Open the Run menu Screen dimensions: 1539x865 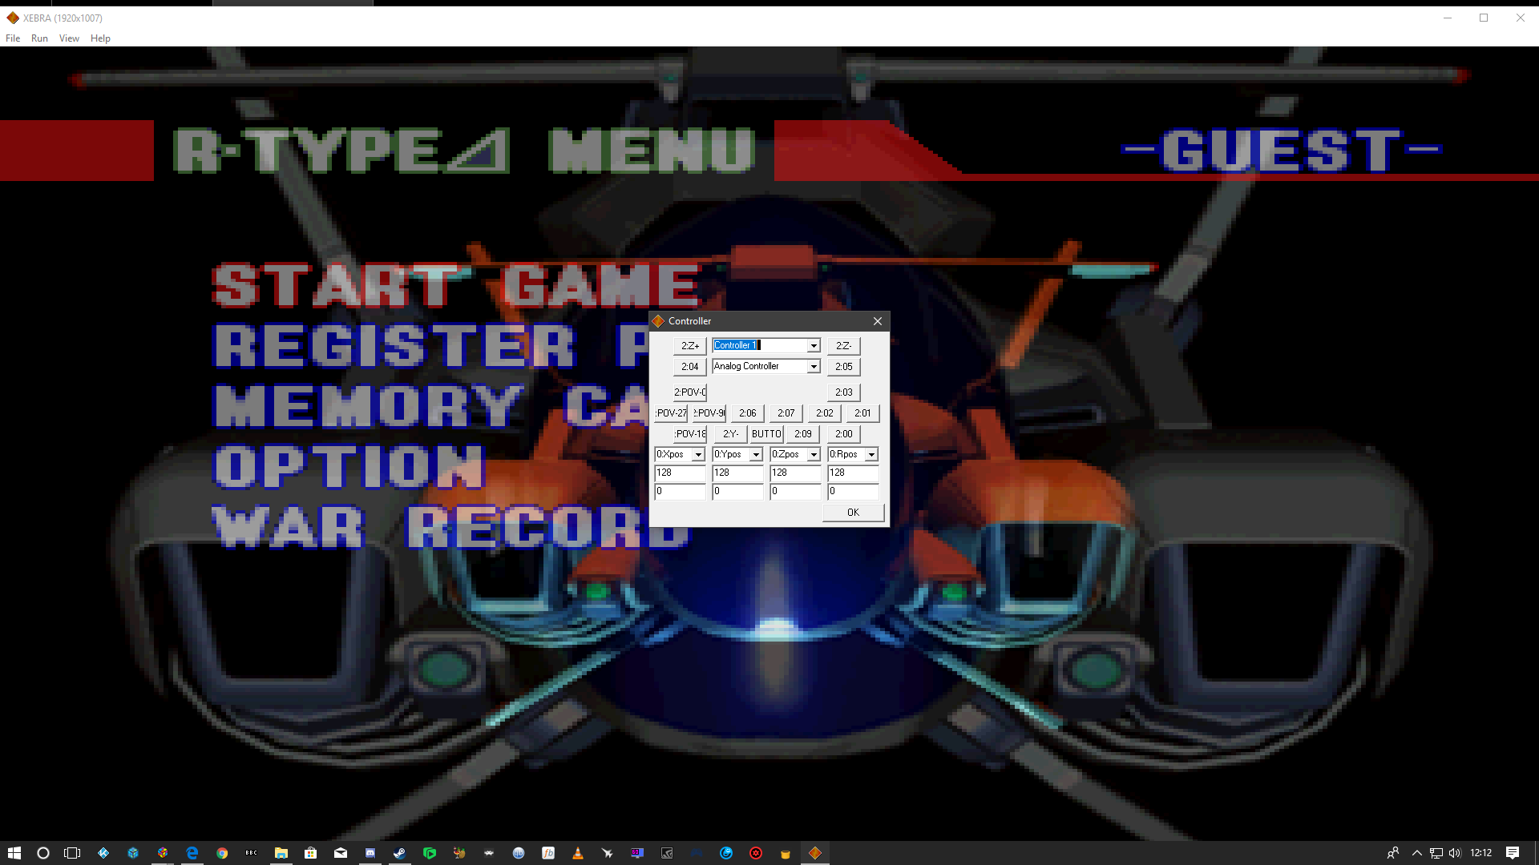click(39, 38)
